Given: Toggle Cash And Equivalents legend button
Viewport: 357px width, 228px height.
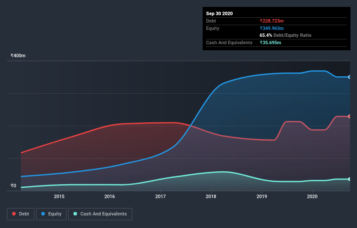Looking at the screenshot, I should (100, 214).
